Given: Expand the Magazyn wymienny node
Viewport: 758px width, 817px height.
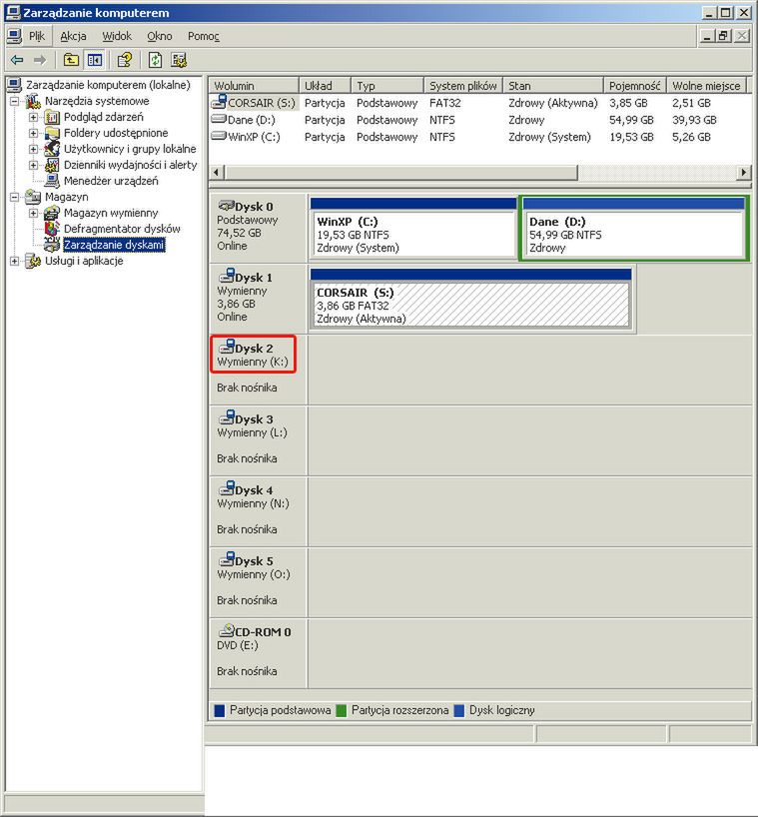Looking at the screenshot, I should [x=33, y=213].
